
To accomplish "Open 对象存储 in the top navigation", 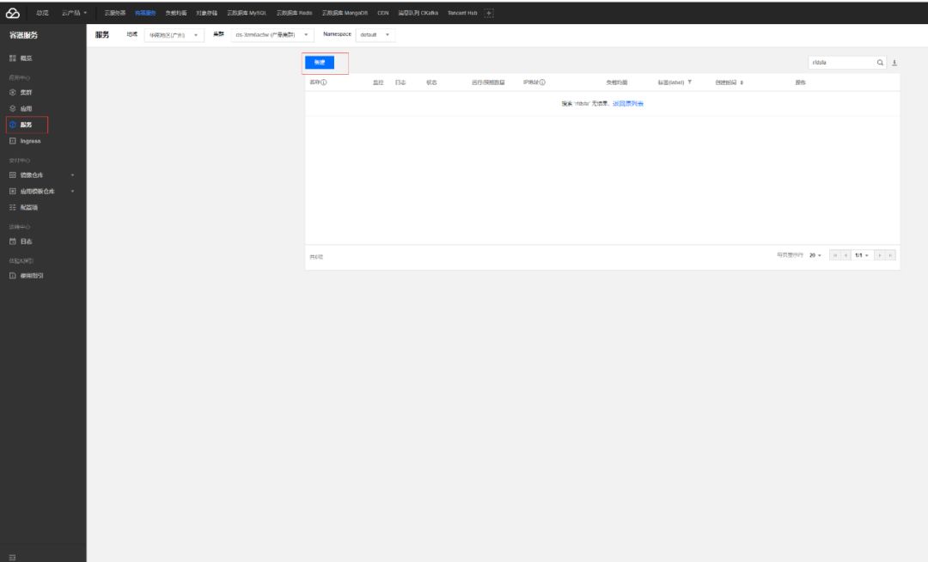I will (206, 13).
